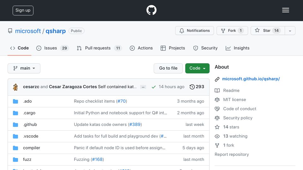Open pull request #70 link

coord(122,101)
